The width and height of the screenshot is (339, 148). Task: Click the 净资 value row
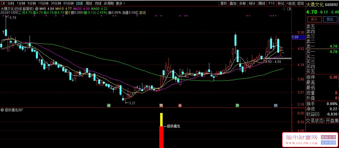(x=322, y=109)
